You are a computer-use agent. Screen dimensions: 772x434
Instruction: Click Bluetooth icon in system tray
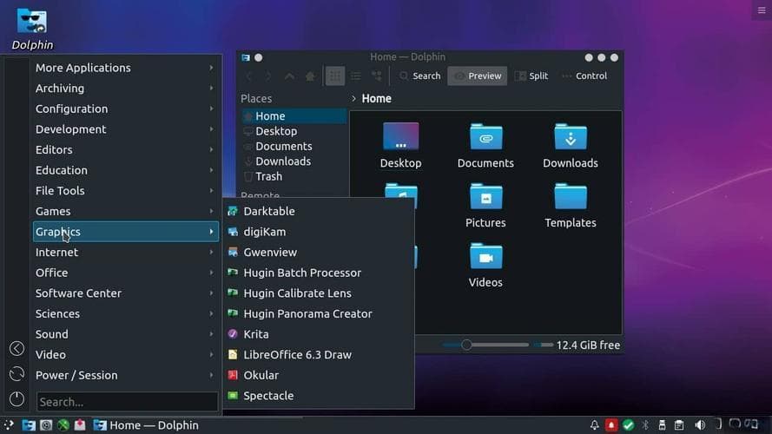pyautogui.click(x=645, y=425)
